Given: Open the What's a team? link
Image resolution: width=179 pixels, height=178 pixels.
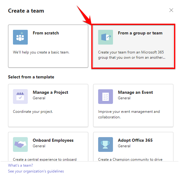Looking at the screenshot, I should [20, 165].
